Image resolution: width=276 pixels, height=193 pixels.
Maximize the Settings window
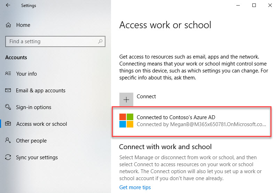(x=254, y=5)
